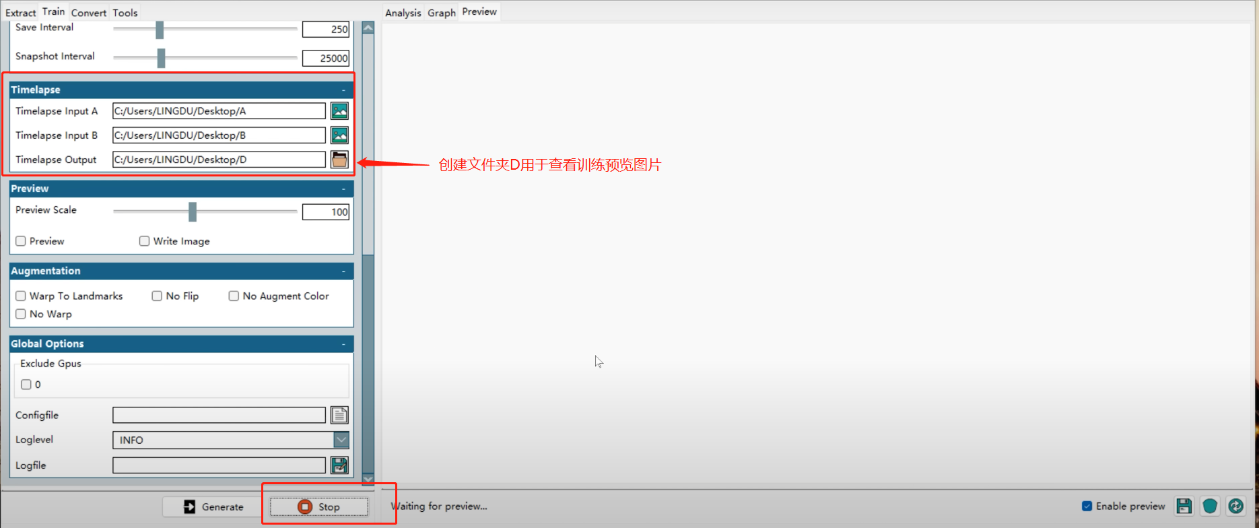Collapse the Augmentation section
This screenshot has width=1259, height=528.
343,271
